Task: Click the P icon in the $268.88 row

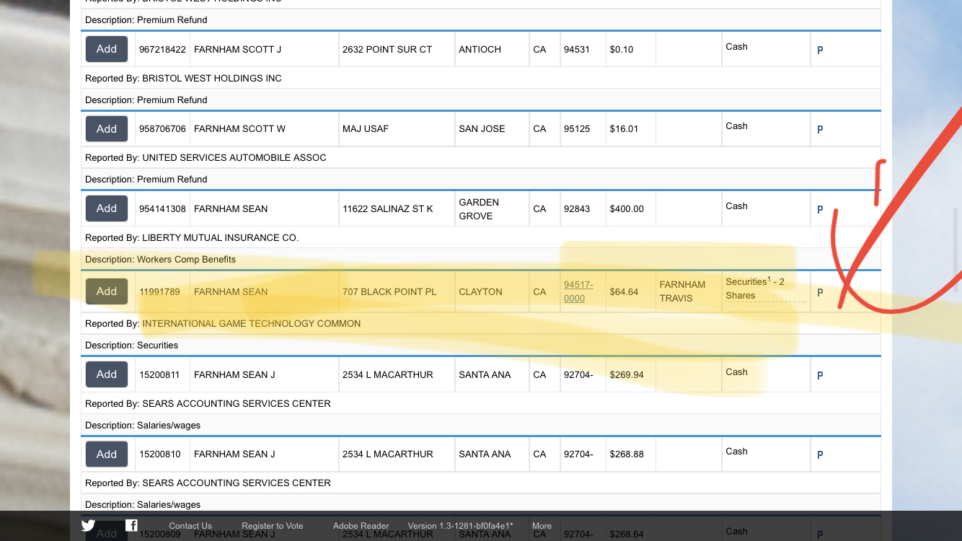Action: point(820,455)
